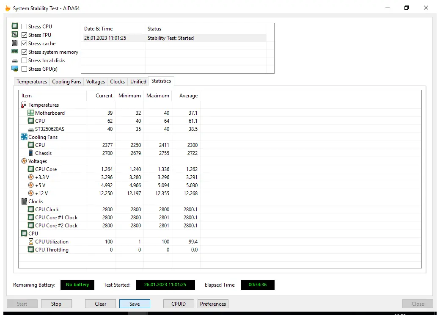This screenshot has height=315, width=440.
Task: Click the Clocks group chip icon
Action: click(x=24, y=201)
